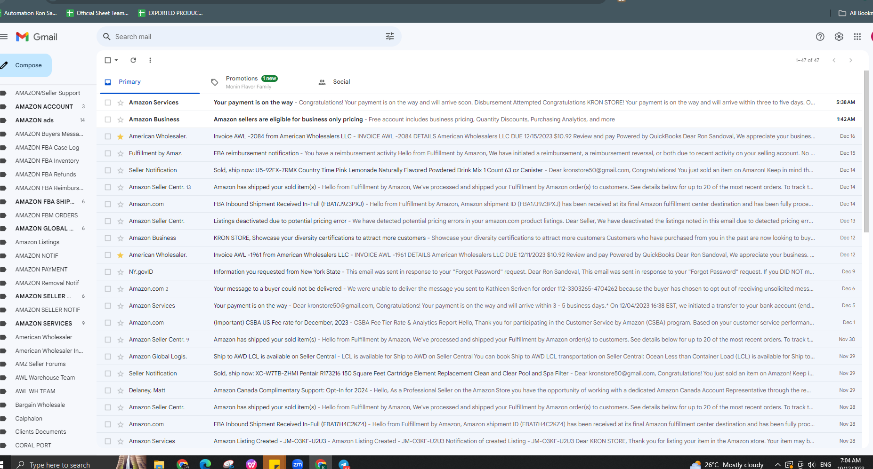Star the Delaney, Matt email
Screen dimensions: 873x469
[121, 390]
